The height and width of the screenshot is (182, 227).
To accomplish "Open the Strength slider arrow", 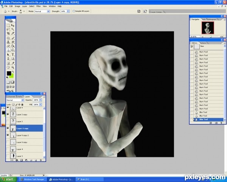I will pos(68,11).
